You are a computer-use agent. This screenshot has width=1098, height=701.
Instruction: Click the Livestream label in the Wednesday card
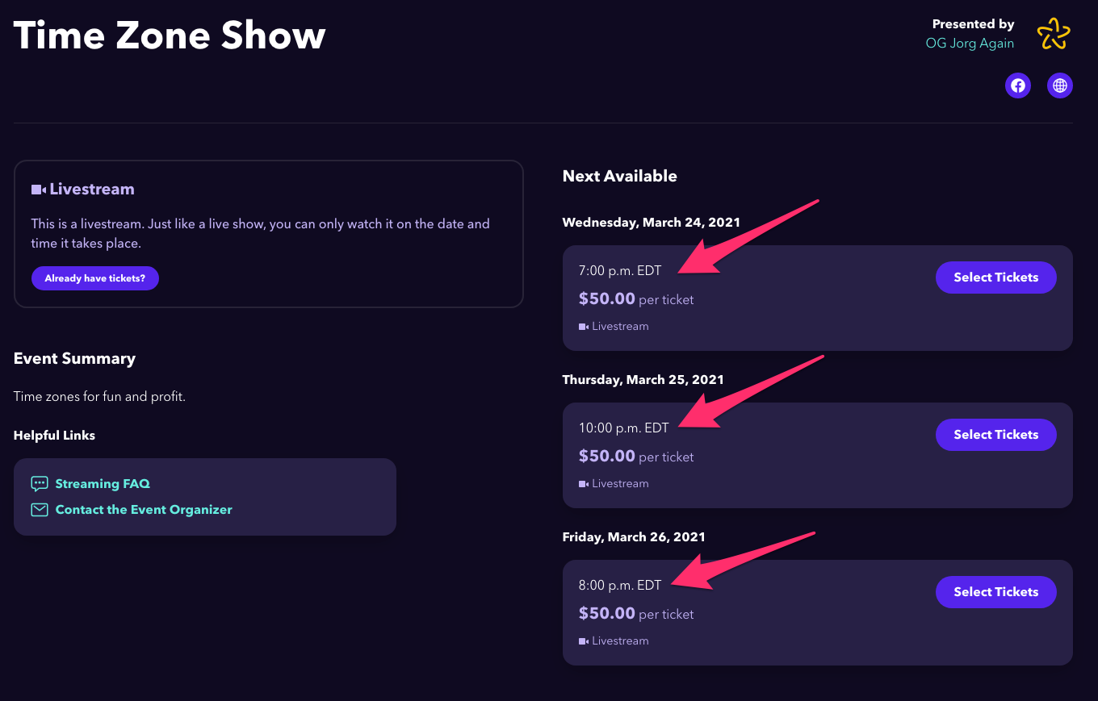[x=620, y=327]
